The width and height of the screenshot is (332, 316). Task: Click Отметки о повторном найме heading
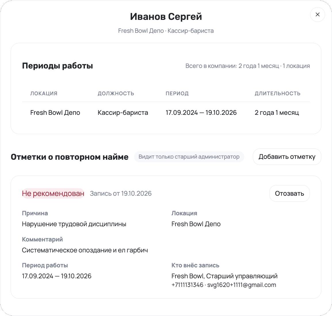click(70, 157)
